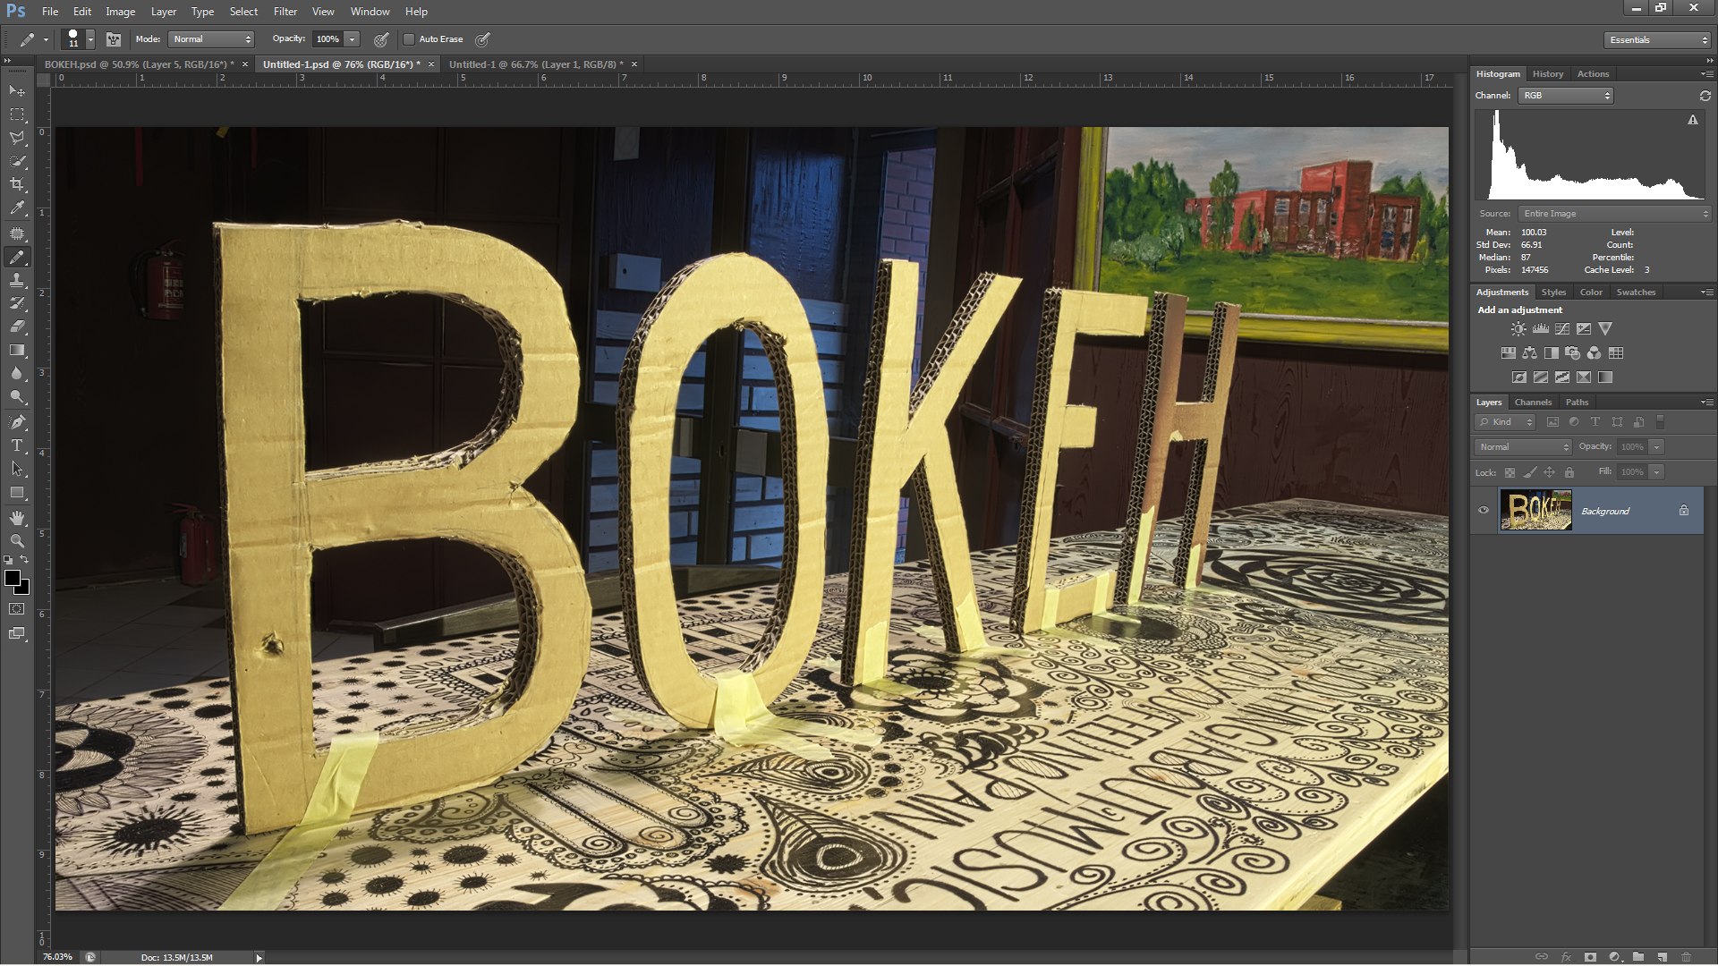Open the histogram Channel RGB dropdown

coord(1566,96)
